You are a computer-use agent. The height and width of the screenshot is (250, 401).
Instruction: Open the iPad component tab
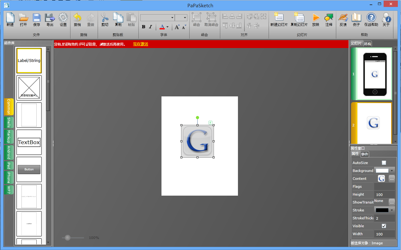[x=9, y=166]
